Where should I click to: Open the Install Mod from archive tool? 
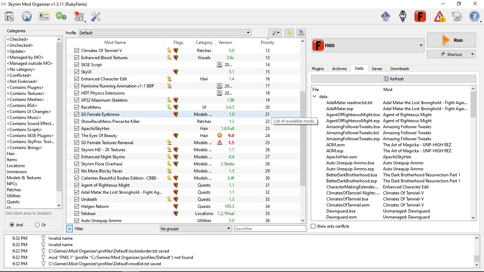click(10, 16)
